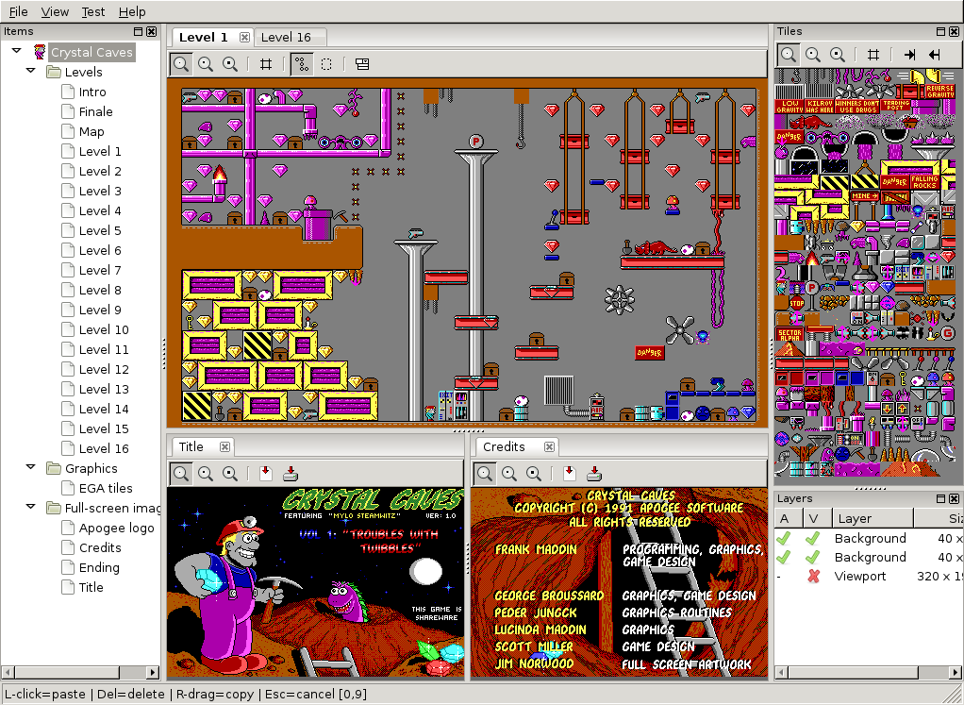Click the import image icon in the Title toolbar

point(266,473)
